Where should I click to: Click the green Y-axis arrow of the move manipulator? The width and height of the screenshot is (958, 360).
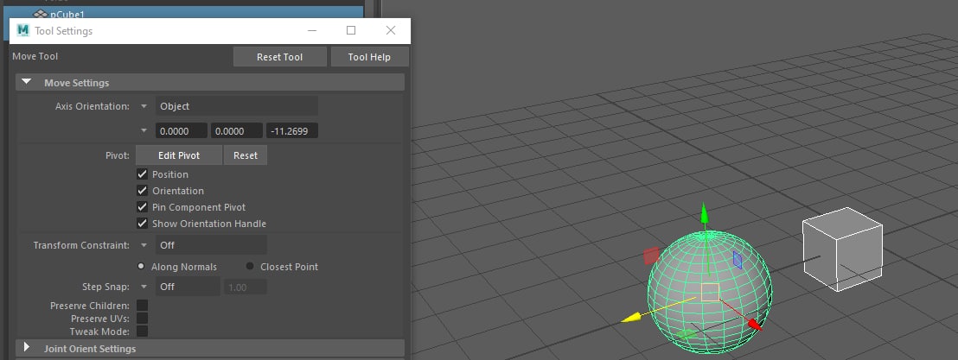[705, 215]
